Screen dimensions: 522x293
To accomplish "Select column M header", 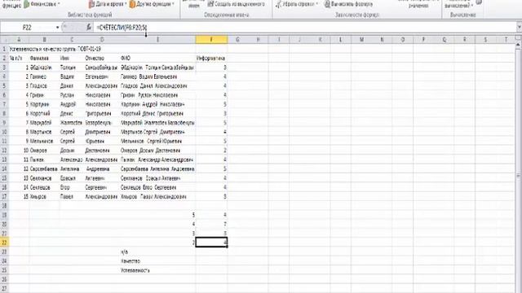I will tap(361, 40).
